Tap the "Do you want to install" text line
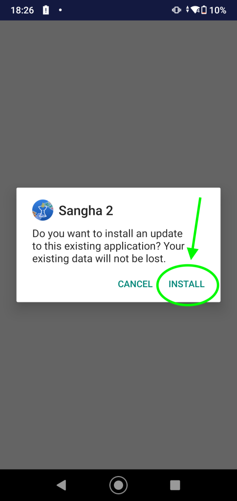 click(x=108, y=233)
